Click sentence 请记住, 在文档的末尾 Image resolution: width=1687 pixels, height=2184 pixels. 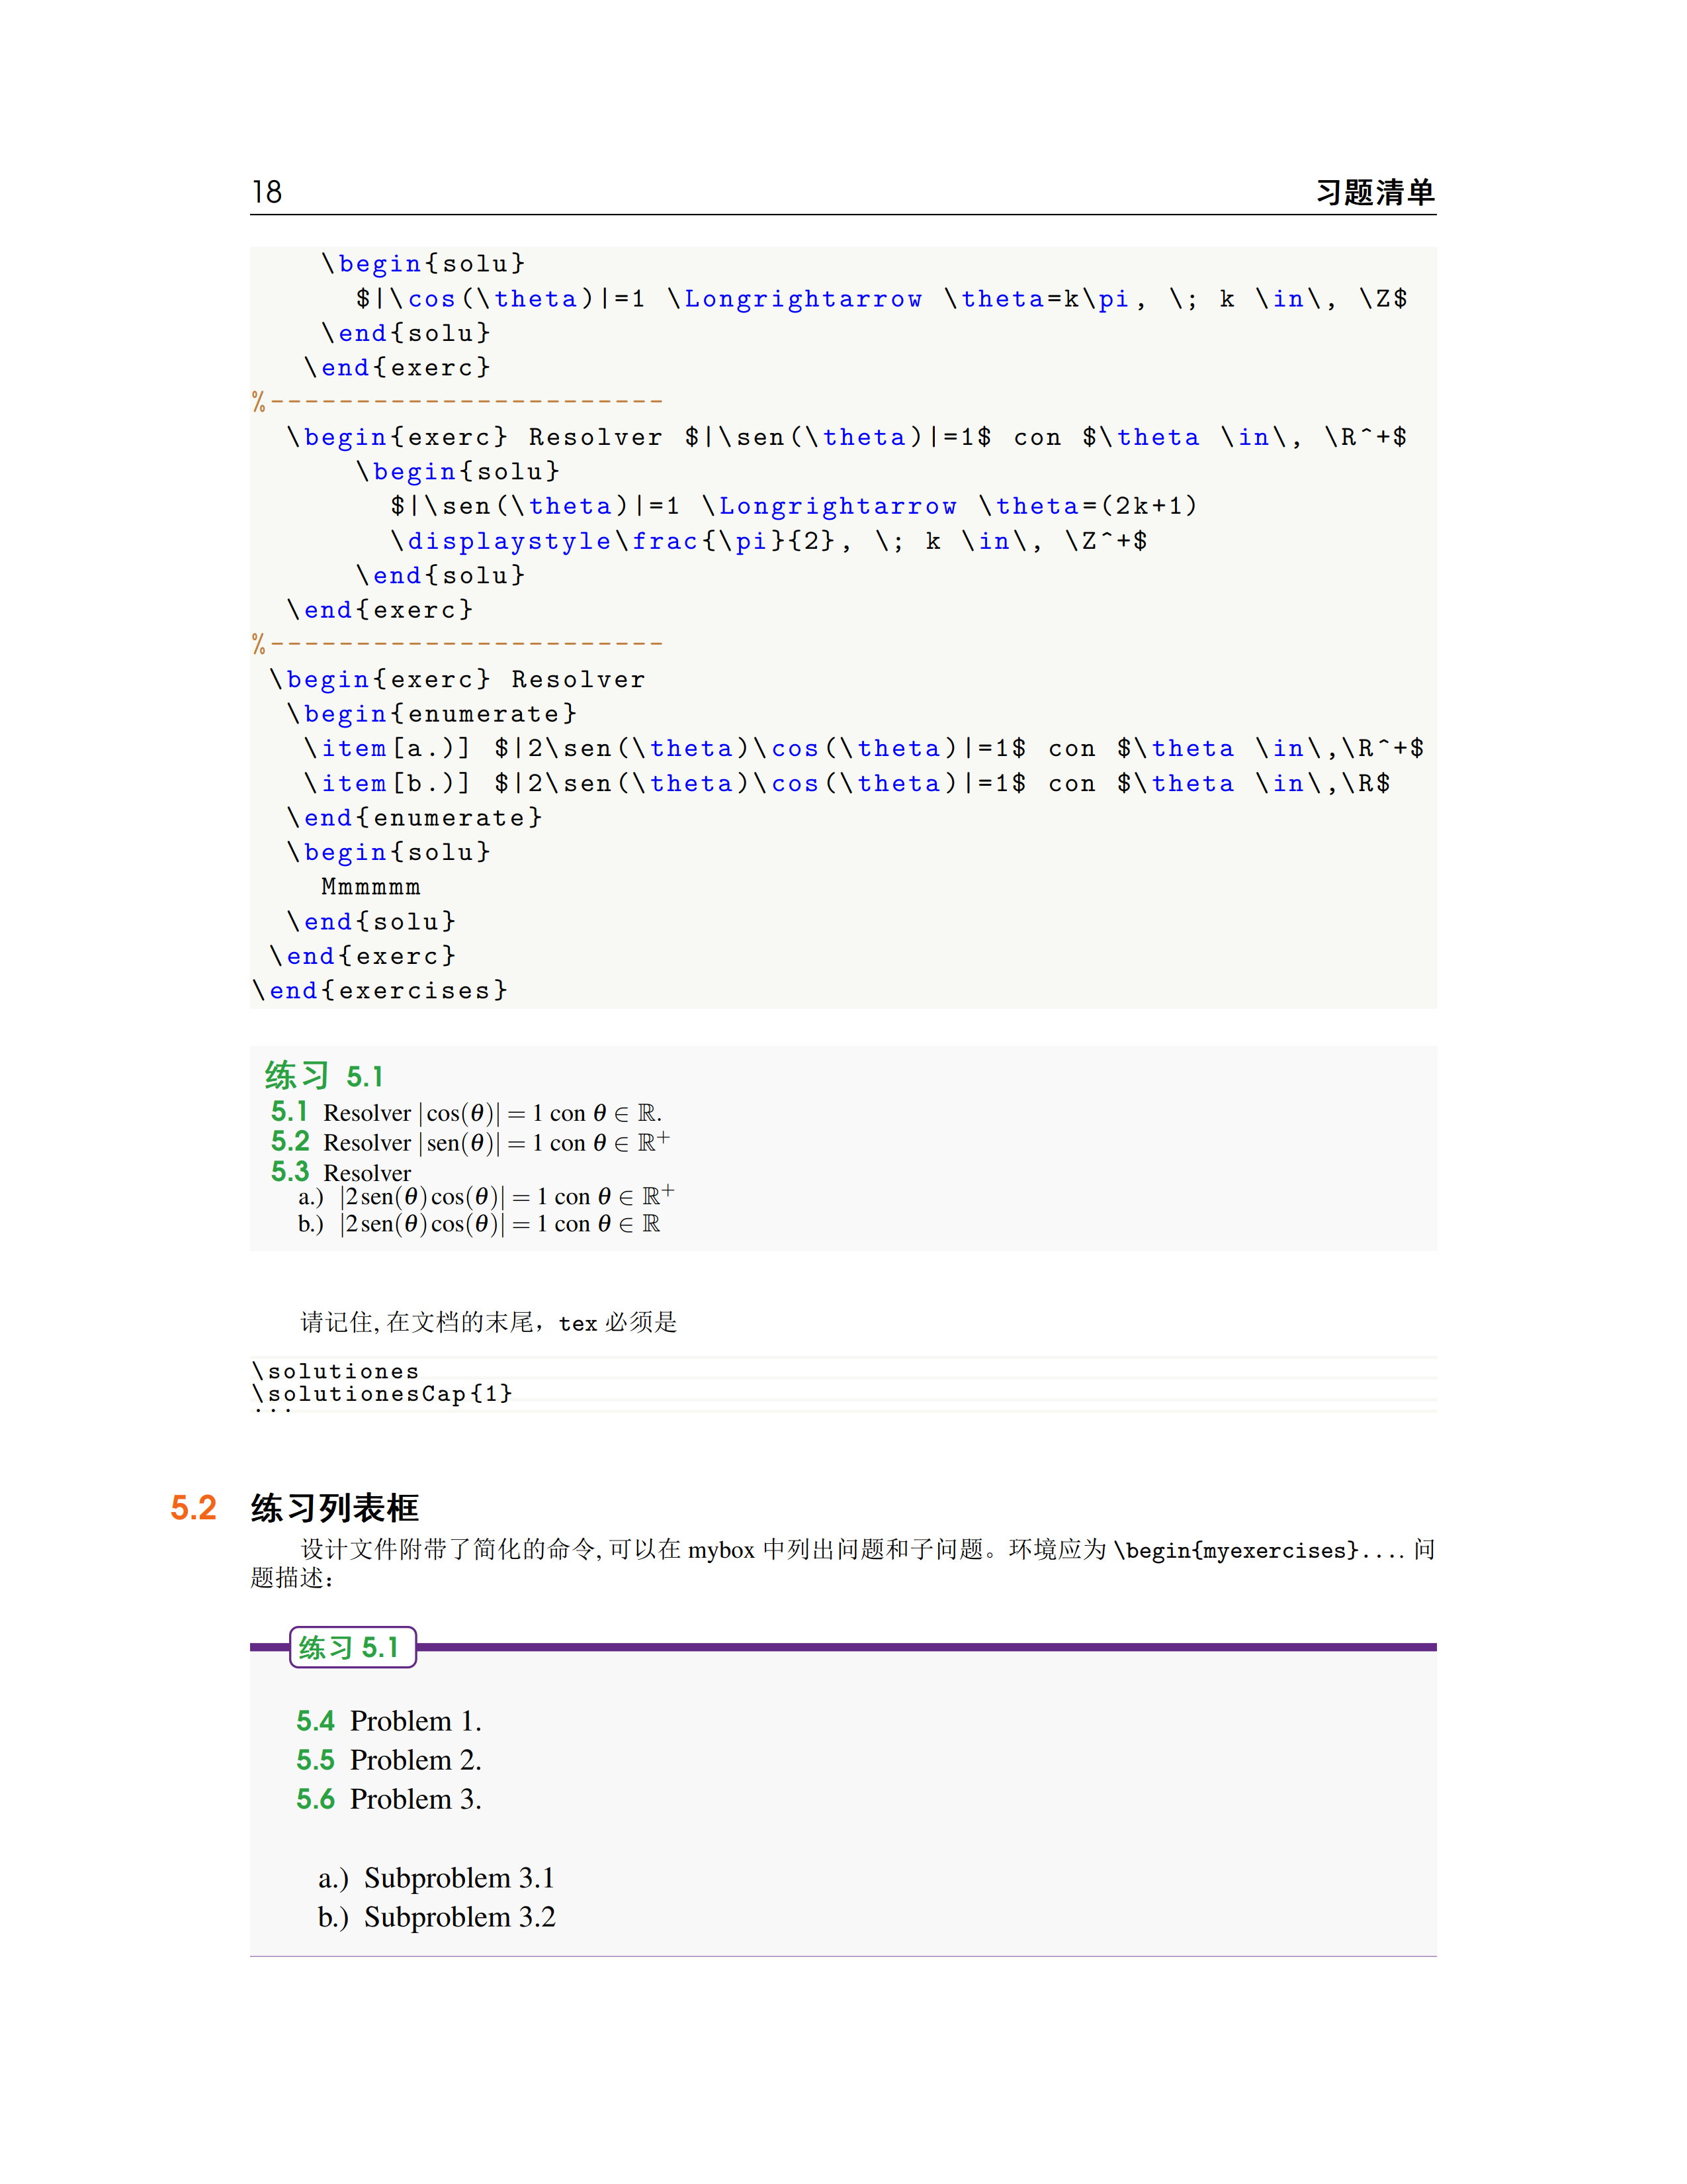[x=489, y=1322]
